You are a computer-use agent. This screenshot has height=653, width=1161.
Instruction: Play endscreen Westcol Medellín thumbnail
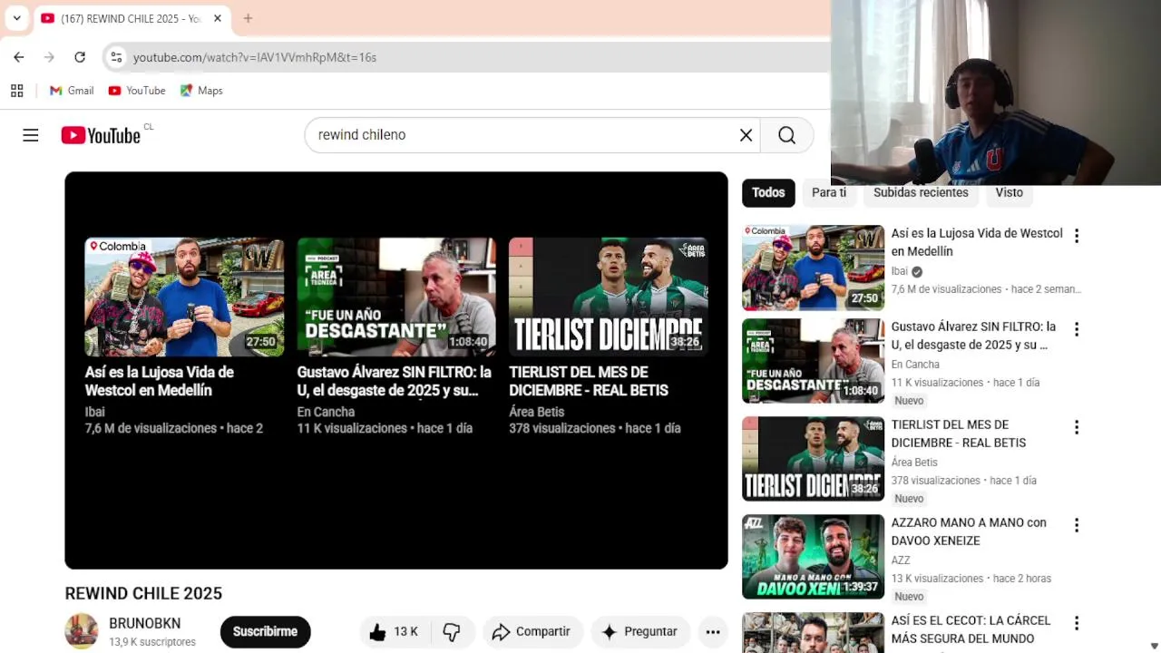point(184,297)
